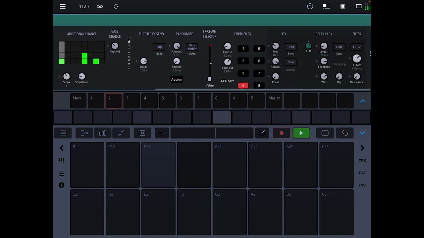Open the Gate random mode selector
424x238 pixels.
pos(192,47)
